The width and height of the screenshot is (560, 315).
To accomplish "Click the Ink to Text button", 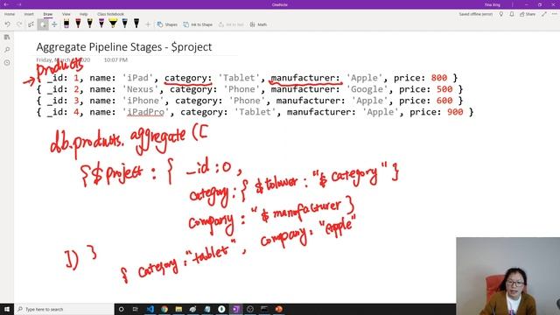I will [x=231, y=24].
